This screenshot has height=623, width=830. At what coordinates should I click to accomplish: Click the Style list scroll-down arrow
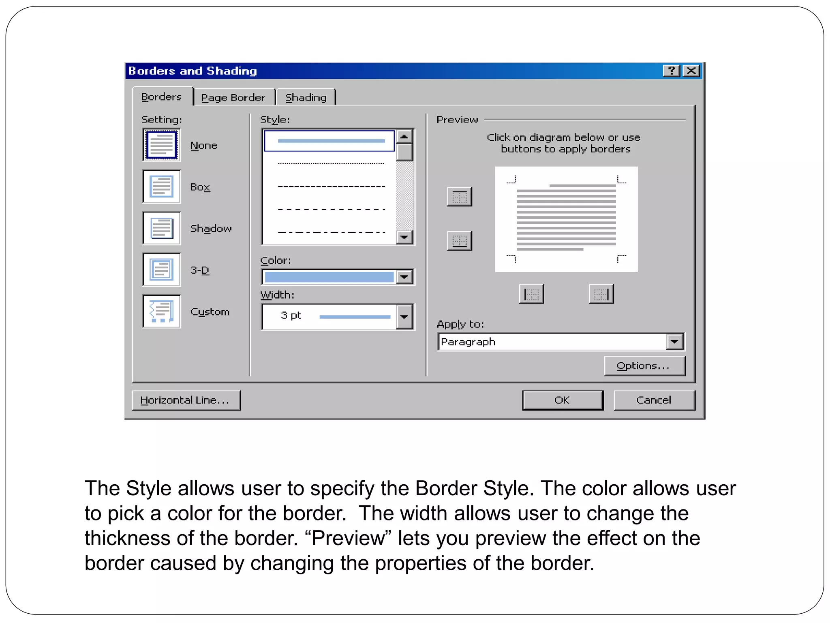pos(404,237)
